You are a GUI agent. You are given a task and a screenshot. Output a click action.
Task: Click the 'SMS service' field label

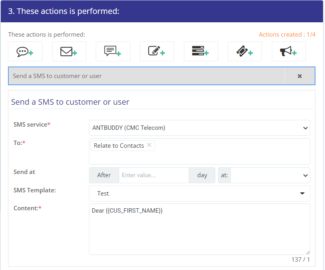tap(30, 125)
